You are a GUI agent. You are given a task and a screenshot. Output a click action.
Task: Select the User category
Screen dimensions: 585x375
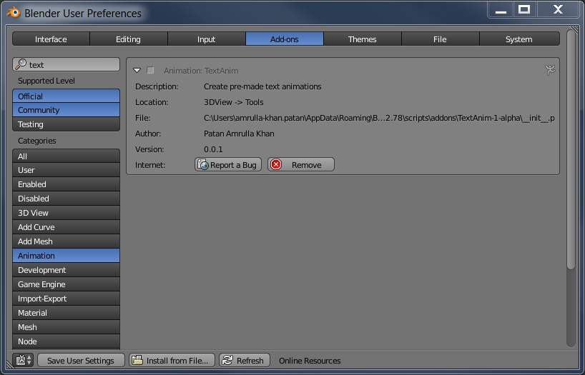pos(66,170)
